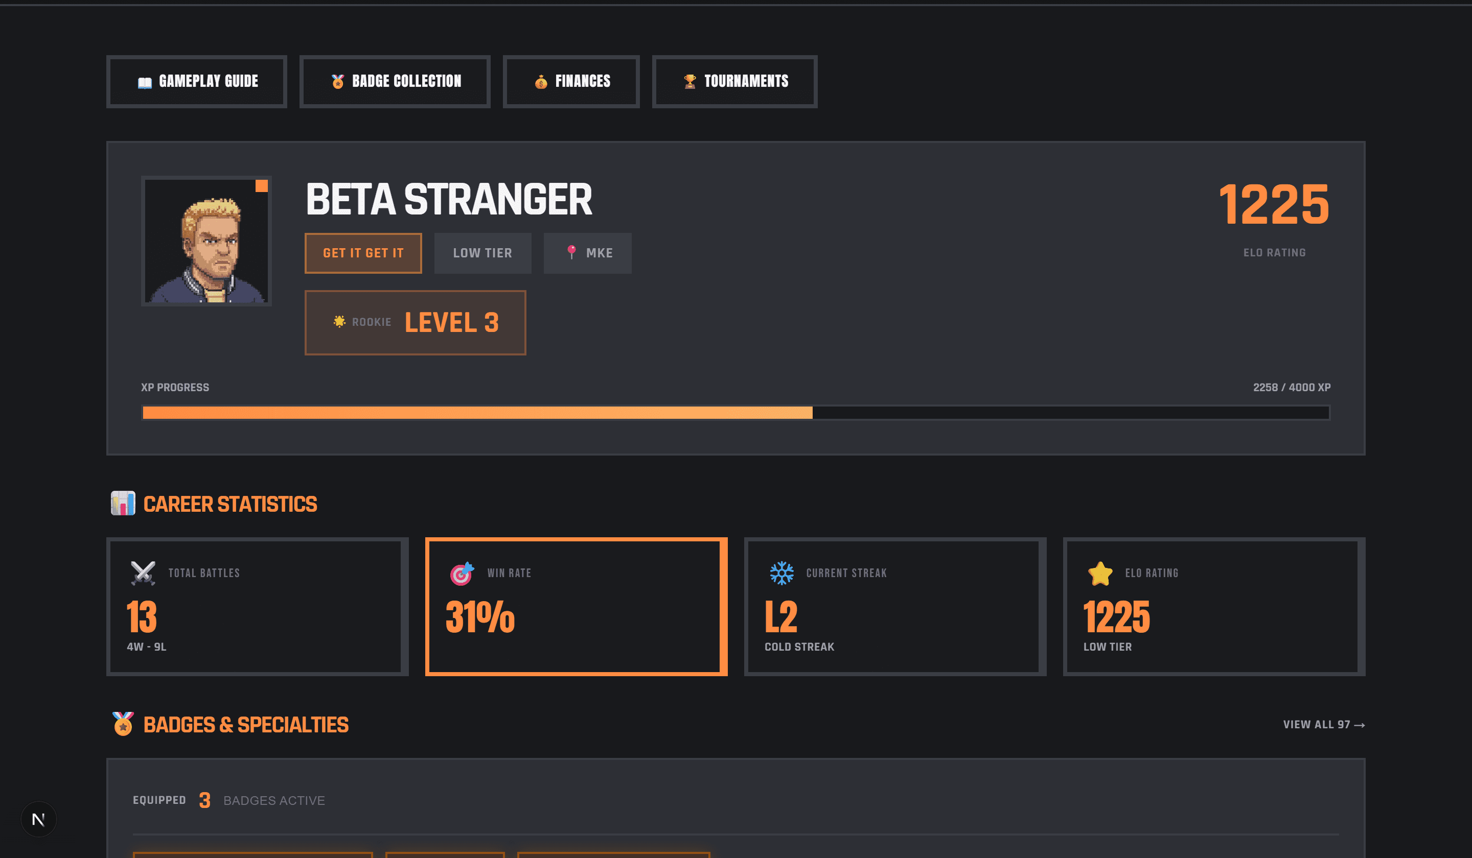Click the pin icon beside MKE
The image size is (1472, 858).
(x=572, y=252)
